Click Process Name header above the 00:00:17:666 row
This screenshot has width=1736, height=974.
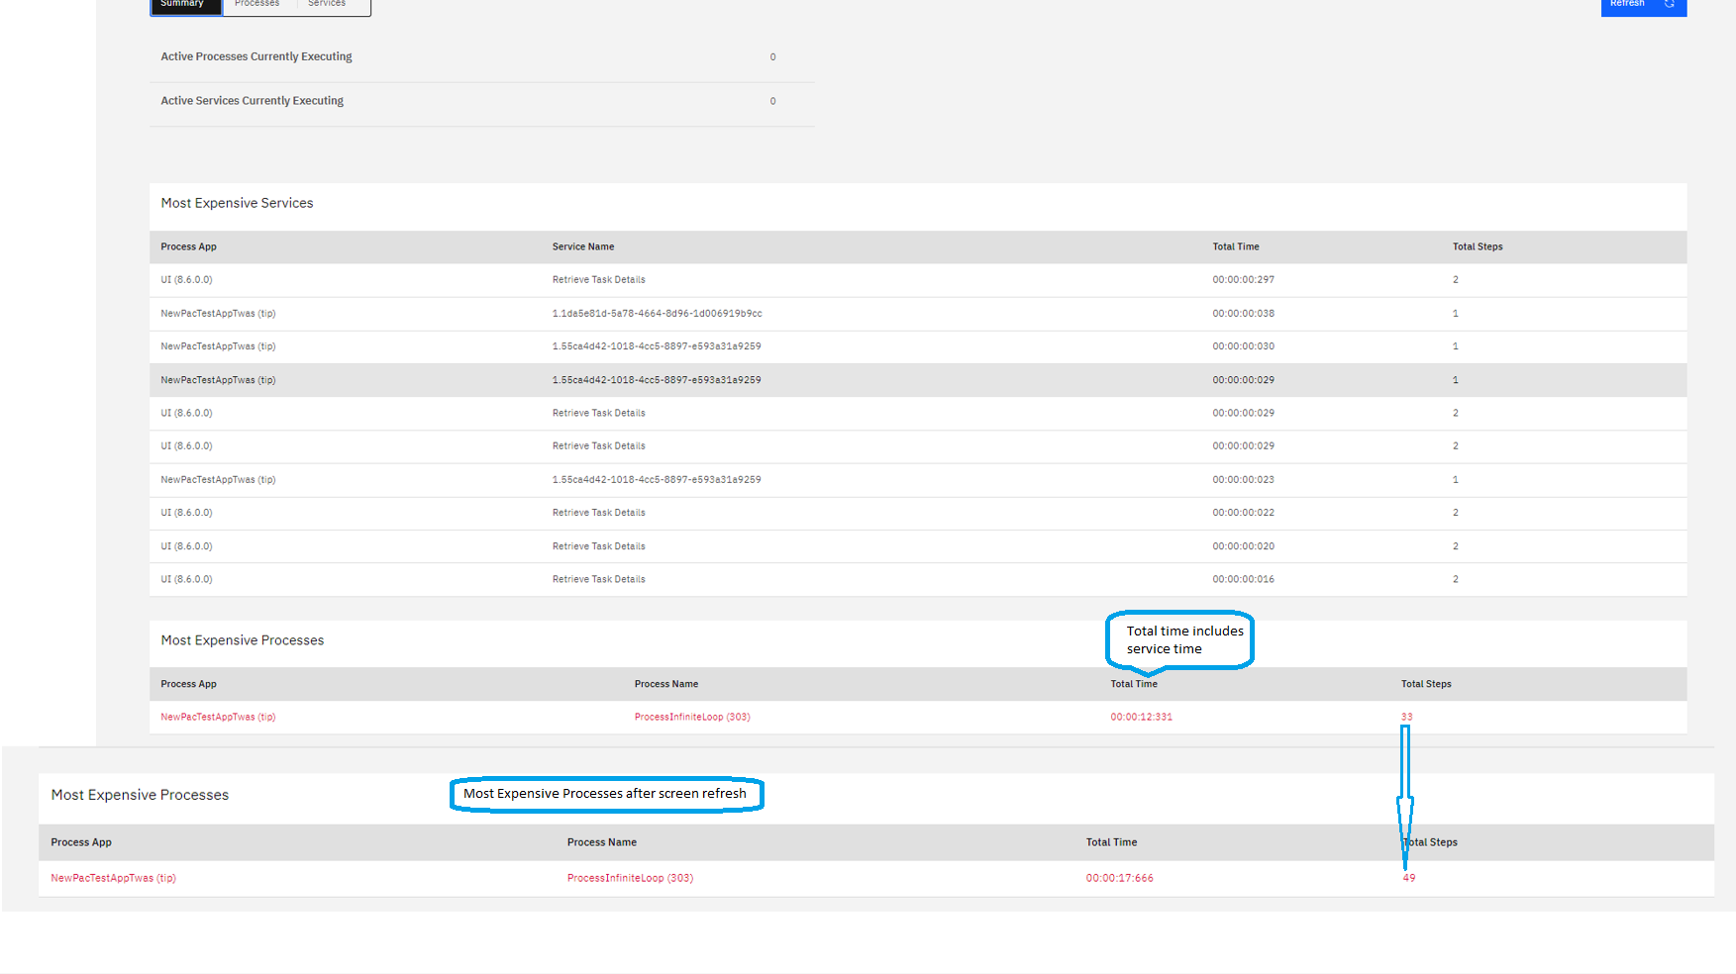tap(602, 843)
